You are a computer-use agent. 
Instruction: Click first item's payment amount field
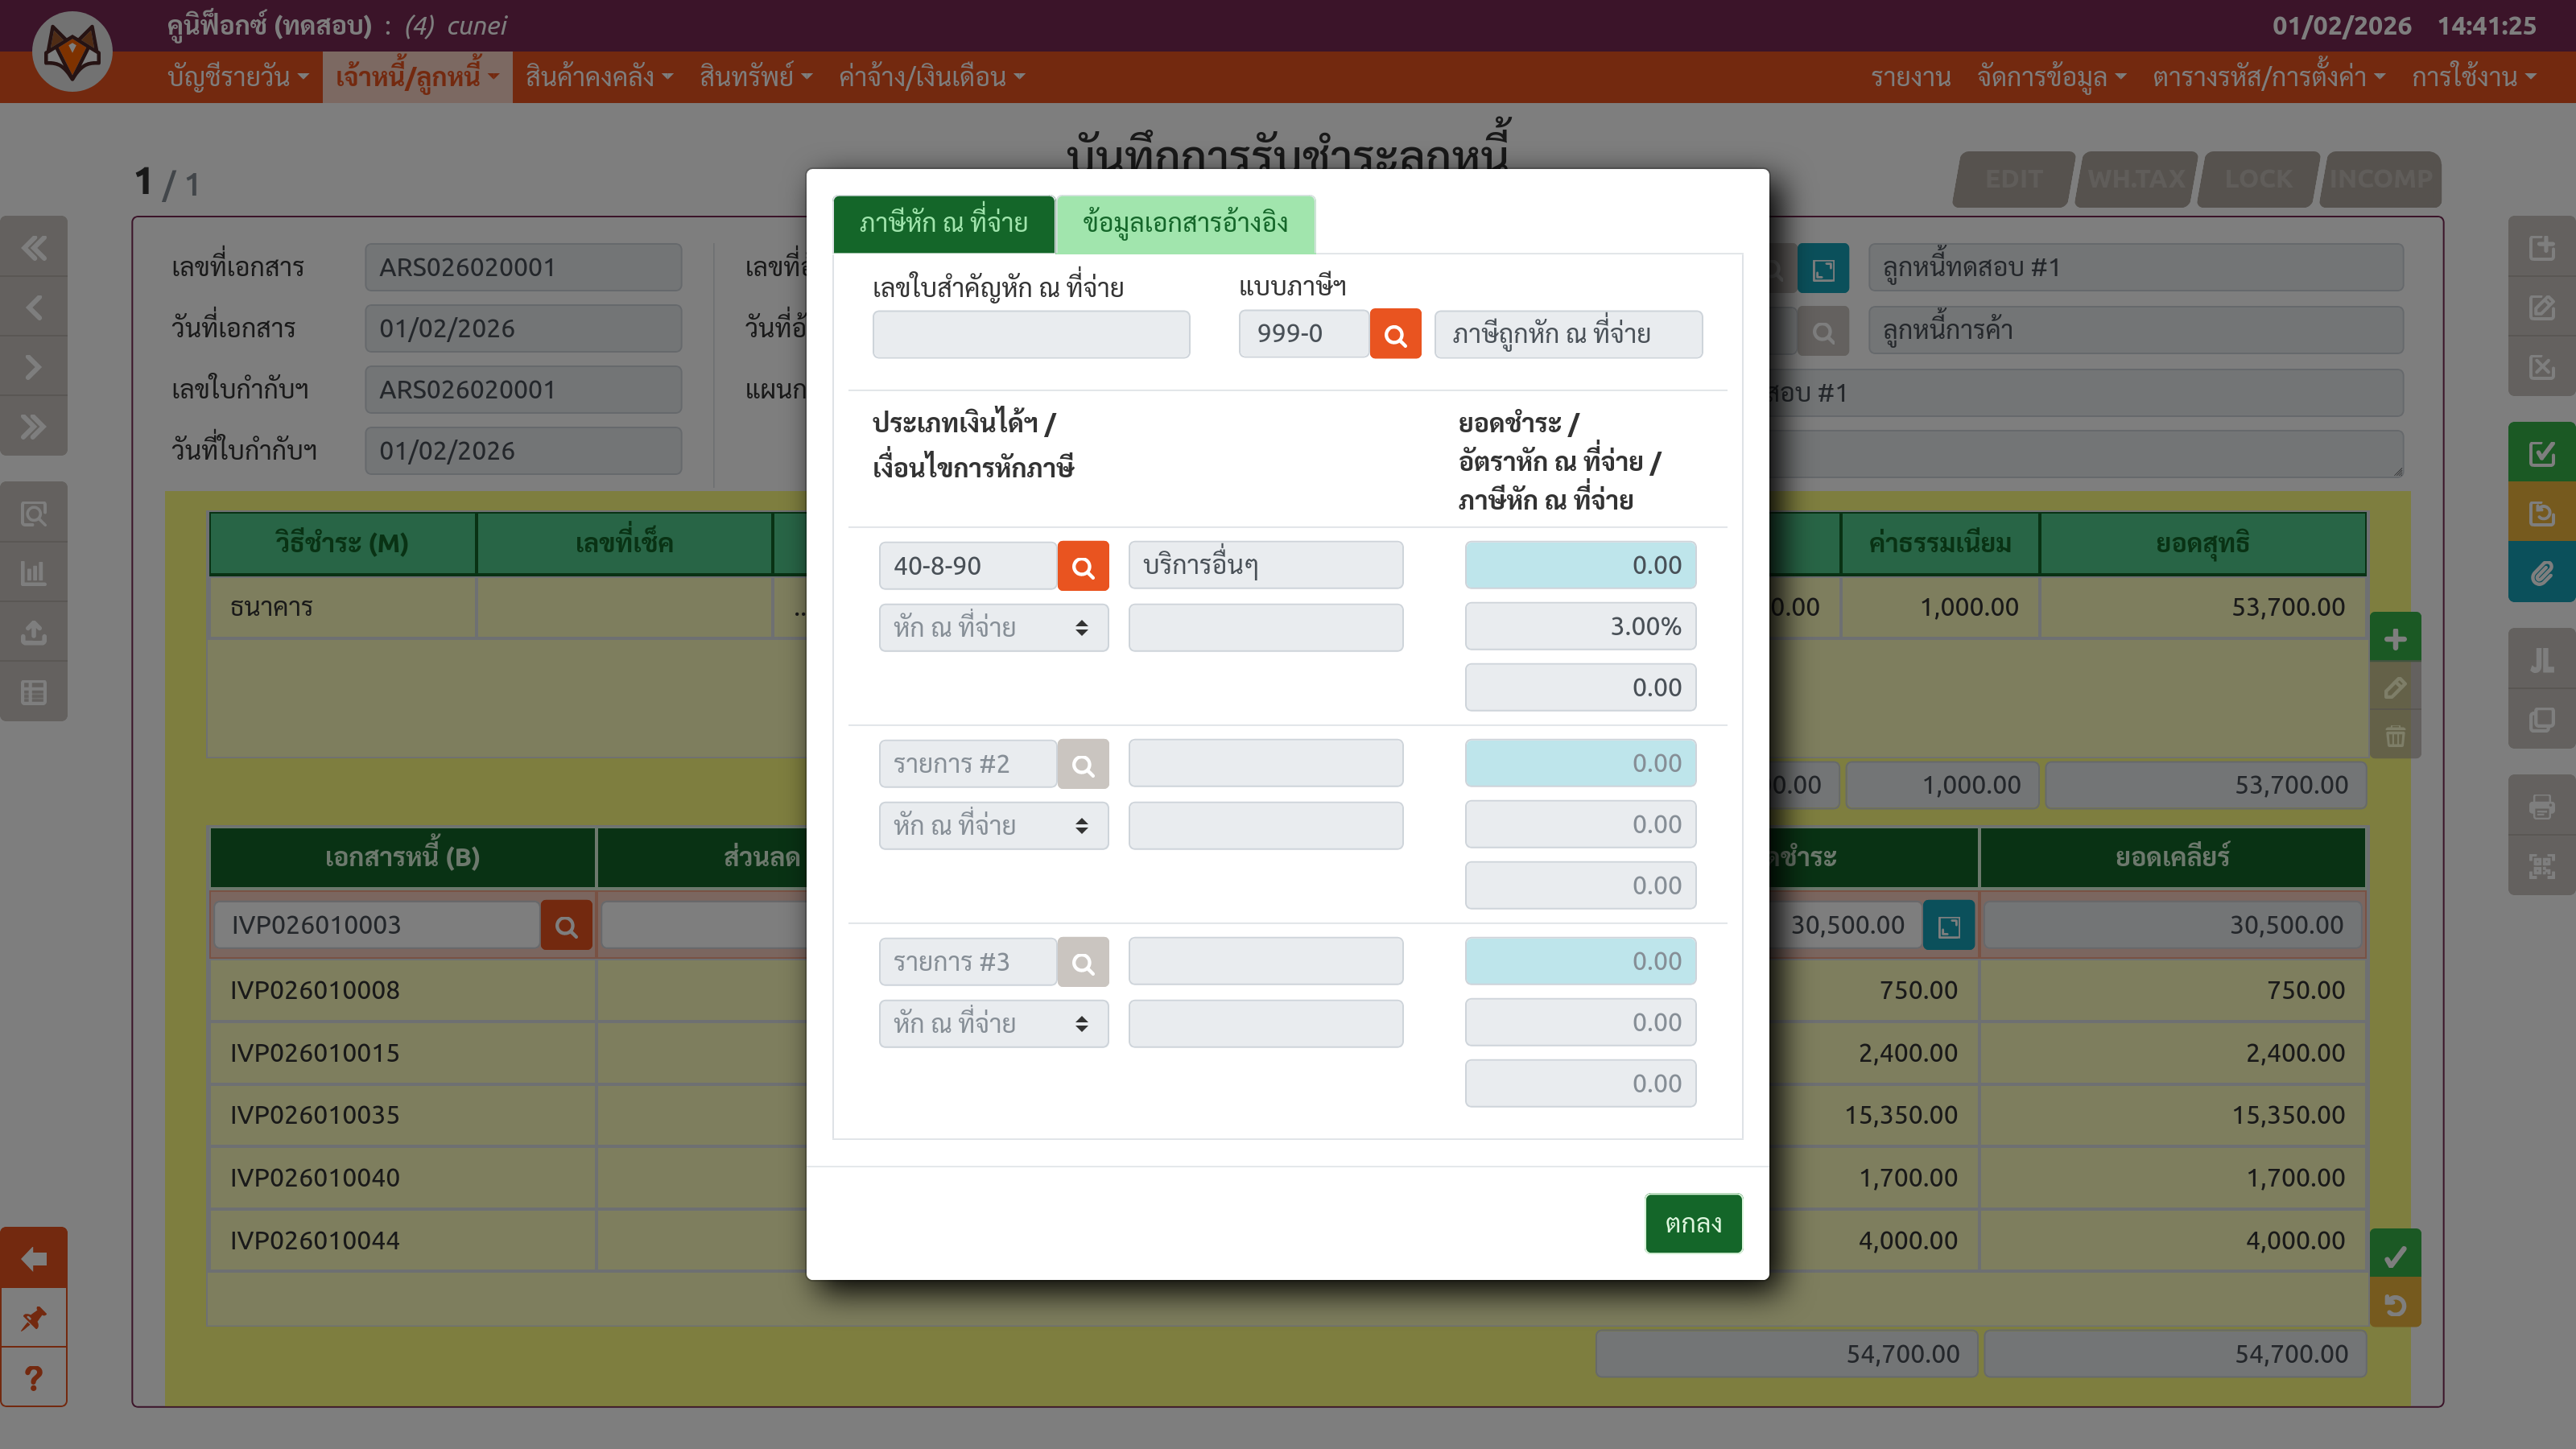1579,565
